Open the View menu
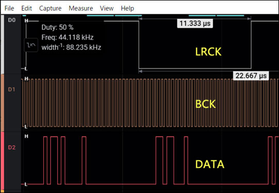Screen dimensions: 279x193 (107, 8)
